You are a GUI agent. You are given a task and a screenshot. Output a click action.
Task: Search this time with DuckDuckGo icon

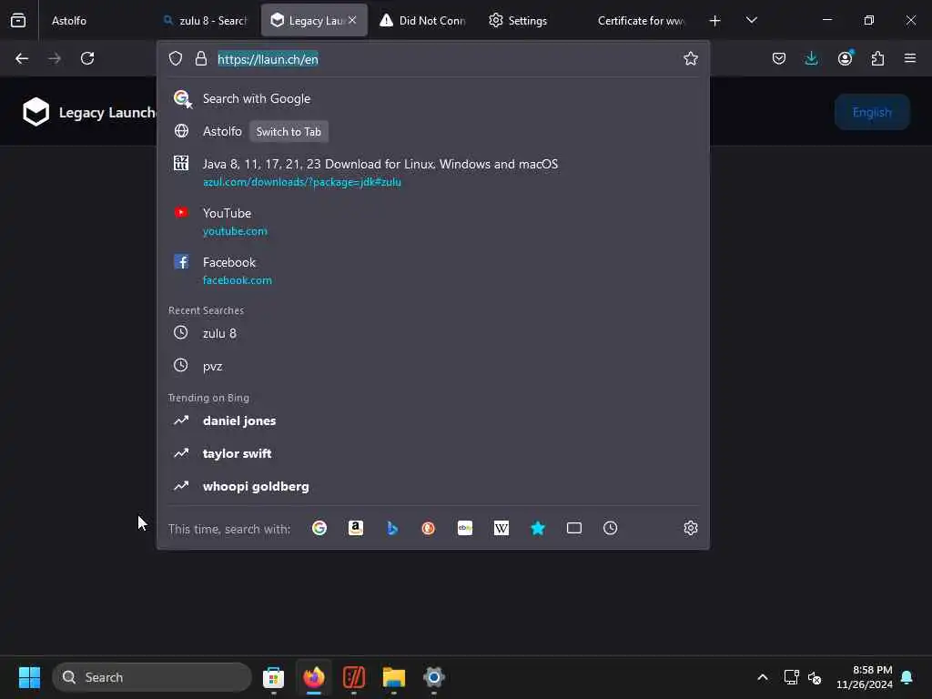pos(428,528)
